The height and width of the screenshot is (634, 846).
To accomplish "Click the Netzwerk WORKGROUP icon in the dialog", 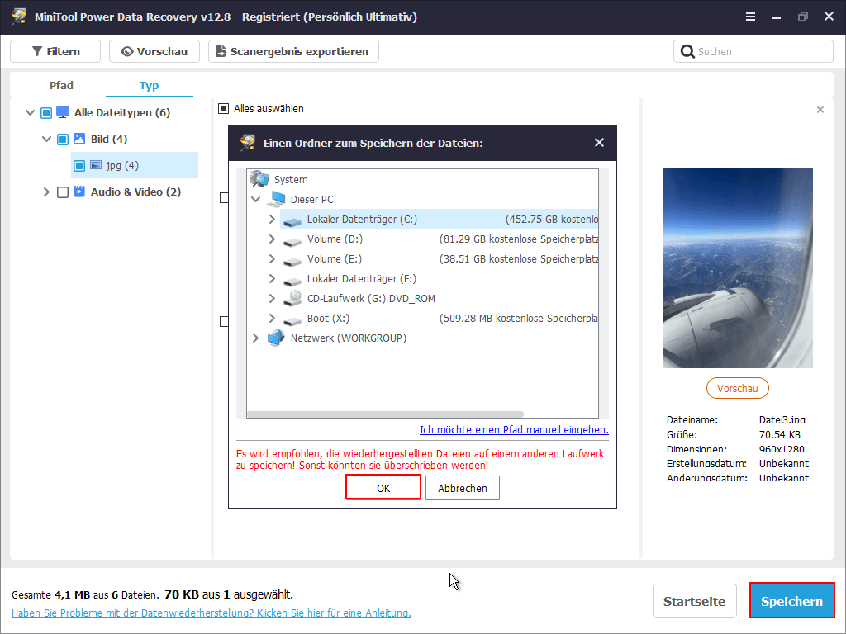I will point(276,338).
